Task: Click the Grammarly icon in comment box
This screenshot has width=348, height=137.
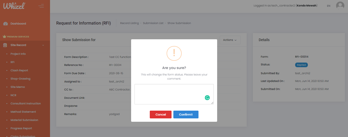Action: tap(207, 98)
